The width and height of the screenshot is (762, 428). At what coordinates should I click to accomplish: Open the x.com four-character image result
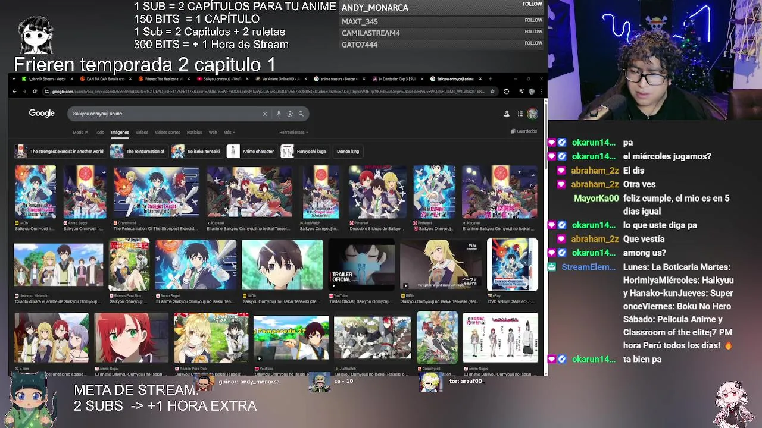(x=51, y=338)
